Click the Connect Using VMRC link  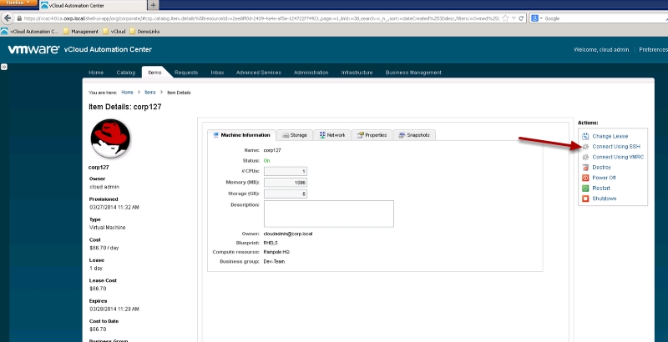[x=618, y=157]
